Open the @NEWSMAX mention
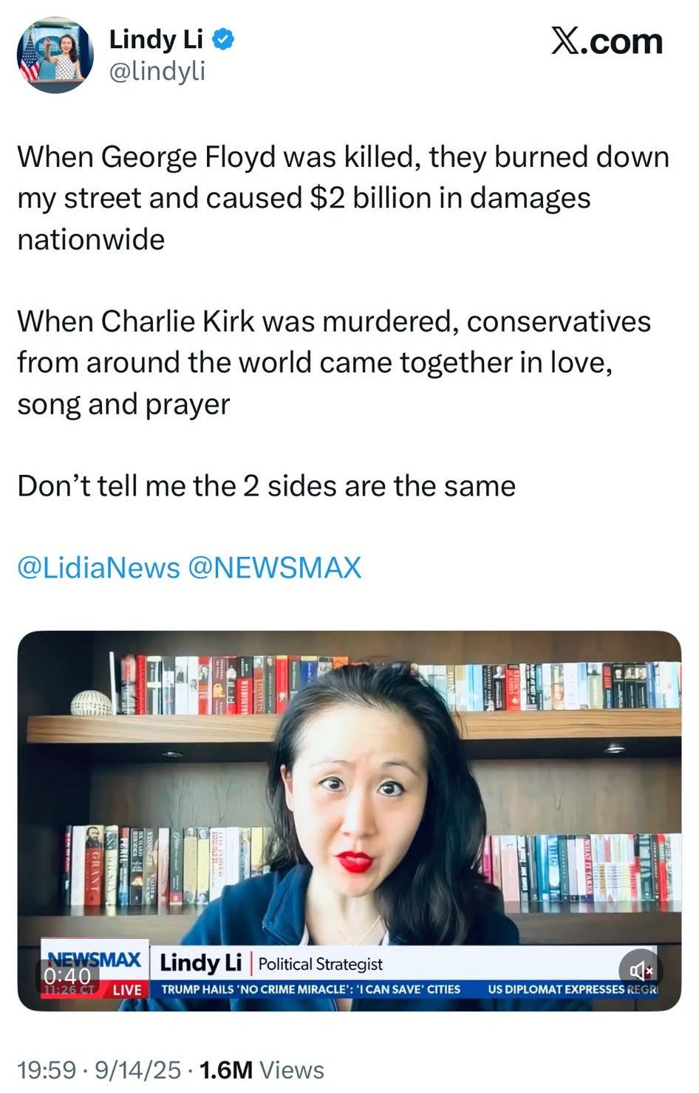This screenshot has width=699, height=1094. pos(276,567)
